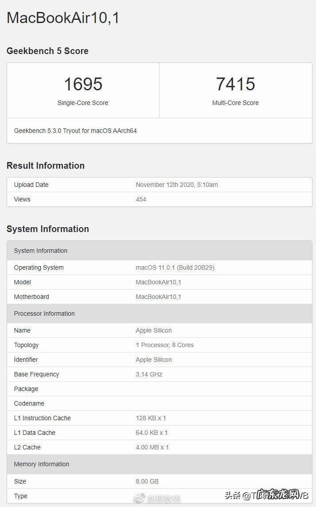Click the 头条 watermark text at bottom
Image resolution: width=316 pixels, height=507 pixels.
(x=233, y=495)
